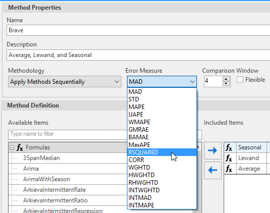Image resolution: width=270 pixels, height=213 pixels.
Task: Enable the Flexible checkbox
Action: point(240,80)
